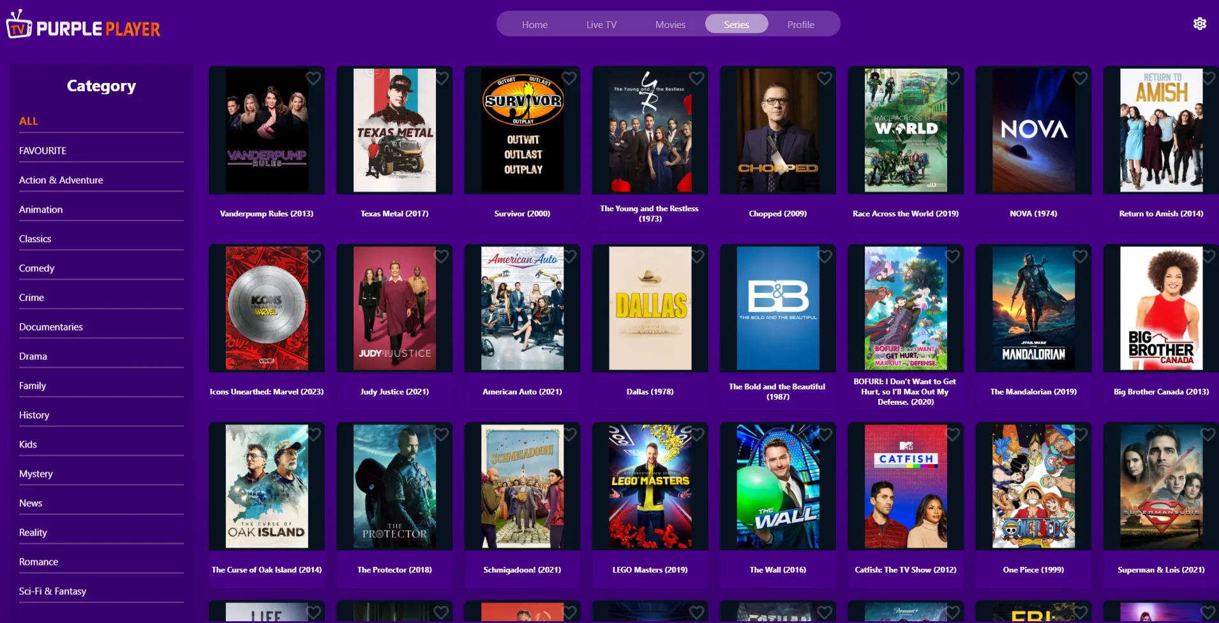Add The Wall to favourites via heart
1219x623 pixels.
tap(825, 434)
